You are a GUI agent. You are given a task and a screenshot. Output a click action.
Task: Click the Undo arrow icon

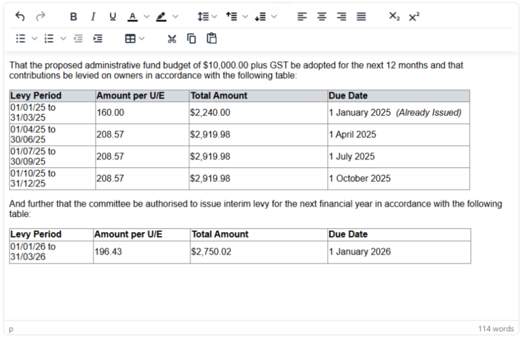20,17
